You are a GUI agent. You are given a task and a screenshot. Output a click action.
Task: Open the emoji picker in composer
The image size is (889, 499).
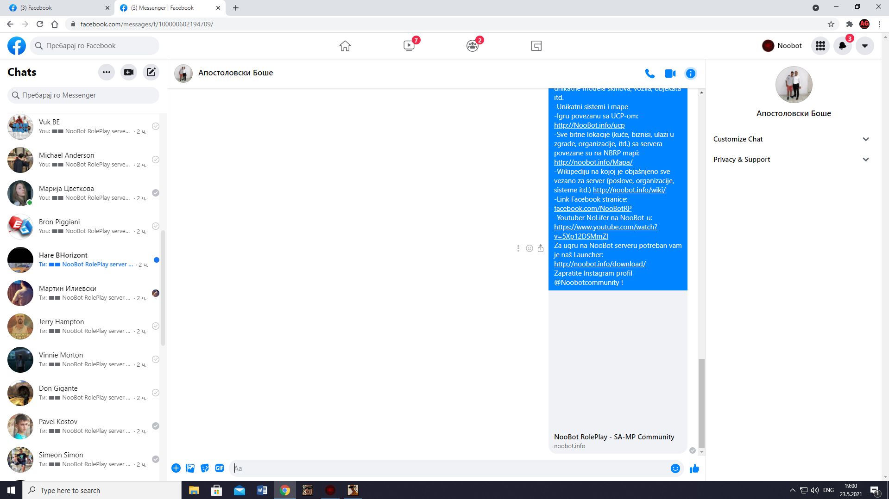(675, 468)
